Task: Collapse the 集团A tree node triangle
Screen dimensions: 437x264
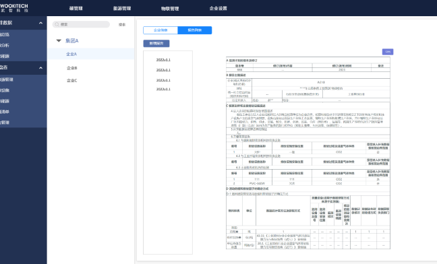Action: click(59, 40)
